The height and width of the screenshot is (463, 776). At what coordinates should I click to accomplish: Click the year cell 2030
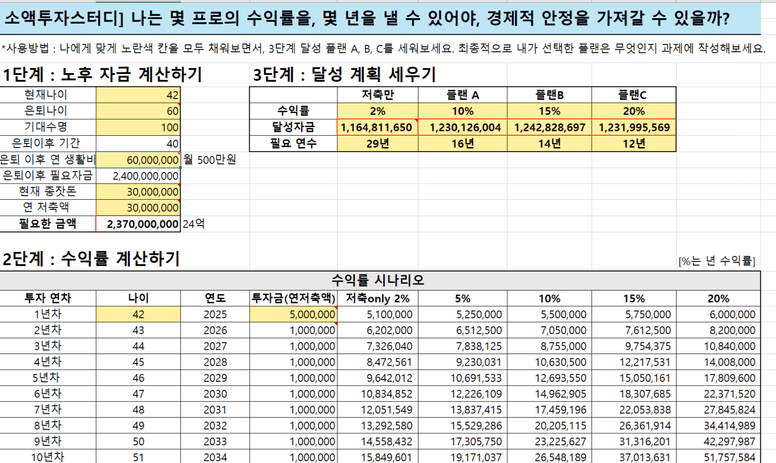(215, 394)
